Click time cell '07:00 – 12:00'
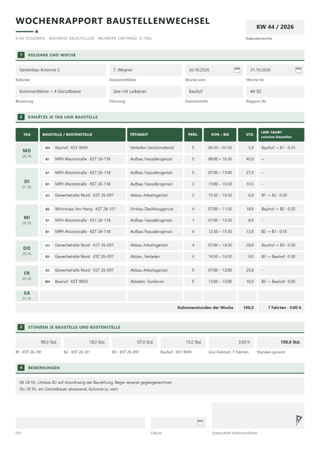320x452 pixels. (220, 270)
